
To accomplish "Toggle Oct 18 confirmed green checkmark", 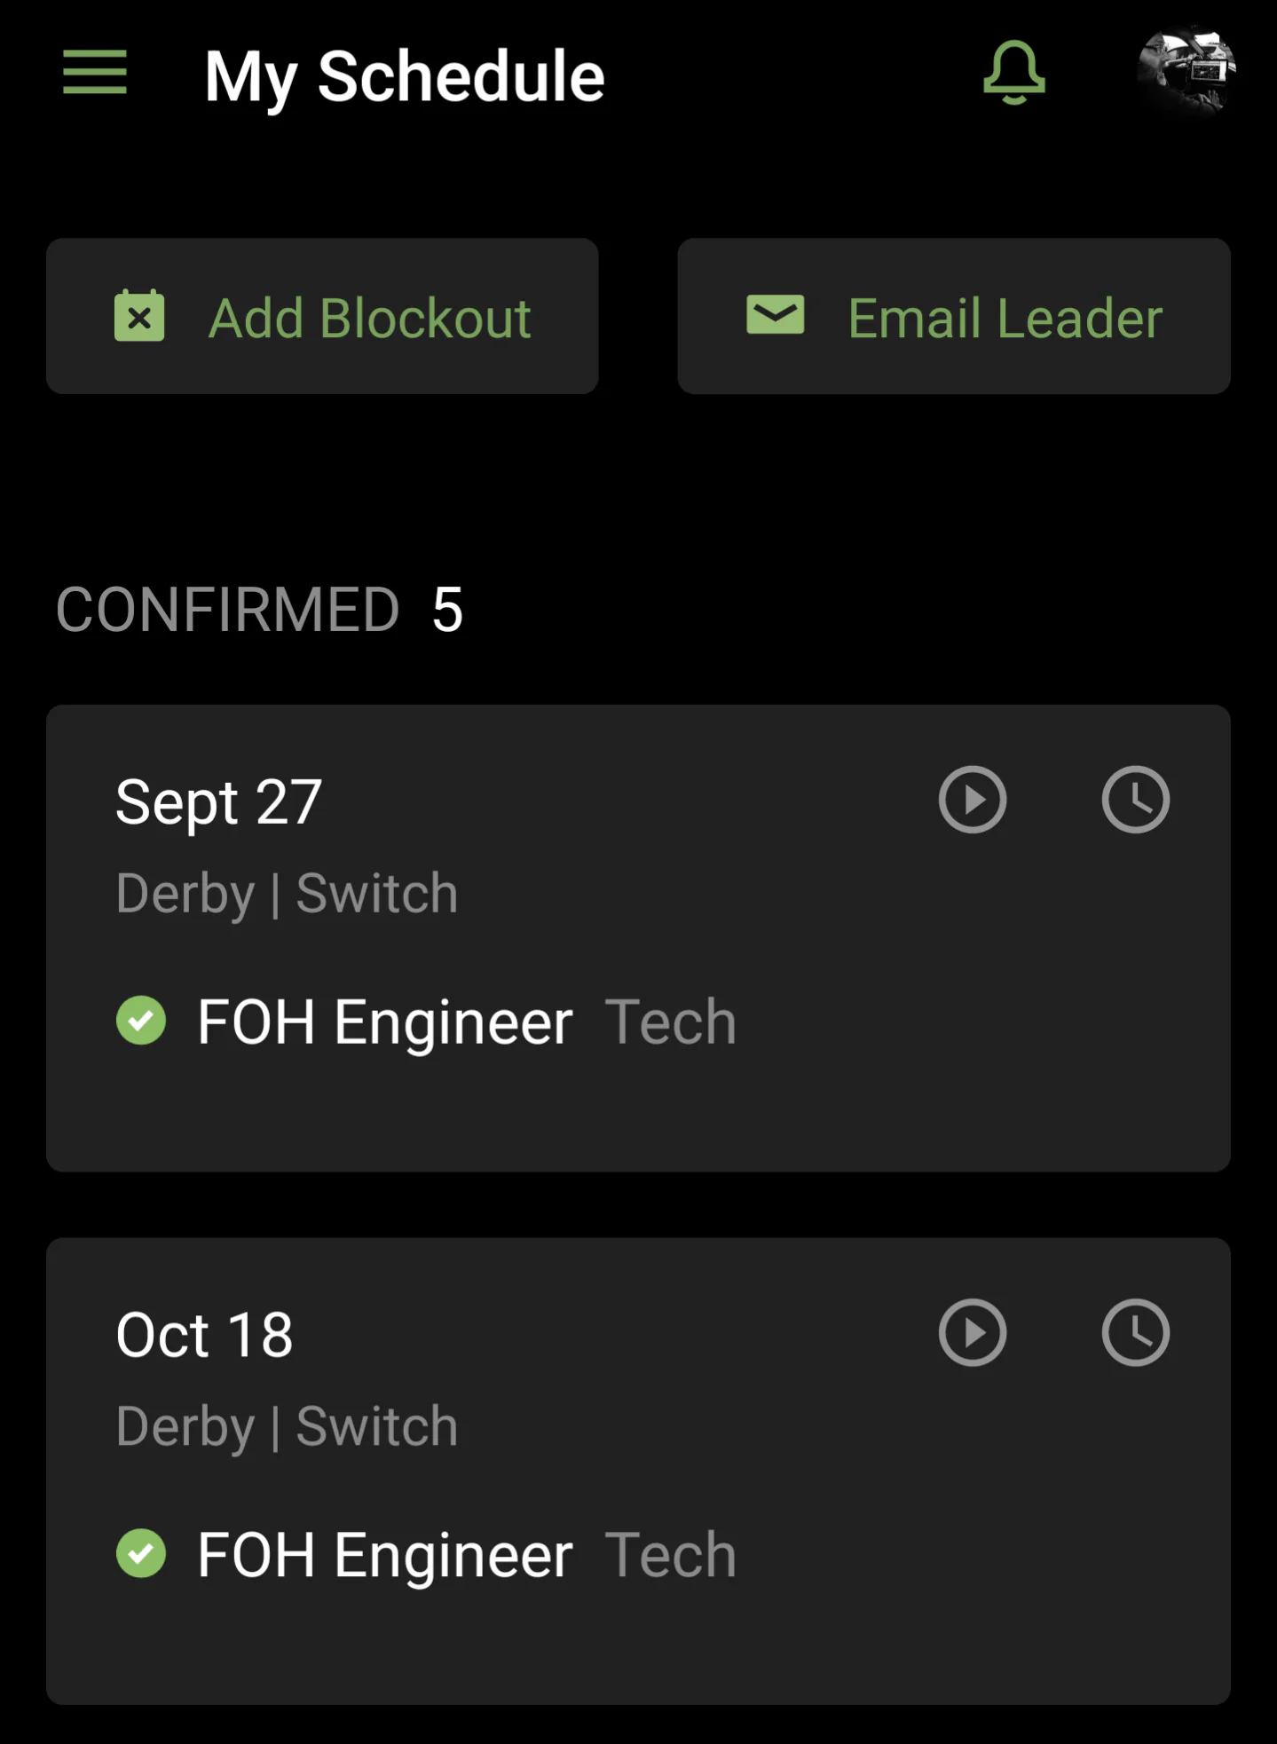I will 141,1554.
